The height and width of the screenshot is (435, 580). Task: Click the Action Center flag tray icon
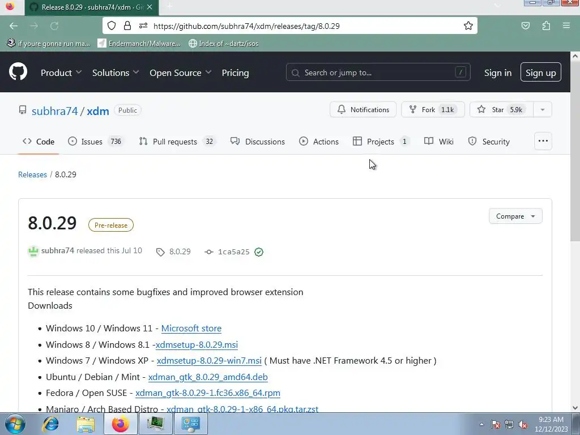[496, 424]
